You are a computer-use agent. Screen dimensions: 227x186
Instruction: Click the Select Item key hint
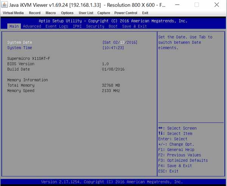pos(175,133)
